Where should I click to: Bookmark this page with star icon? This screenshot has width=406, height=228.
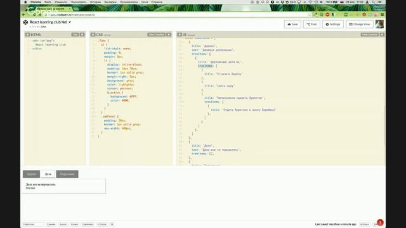[309, 15]
